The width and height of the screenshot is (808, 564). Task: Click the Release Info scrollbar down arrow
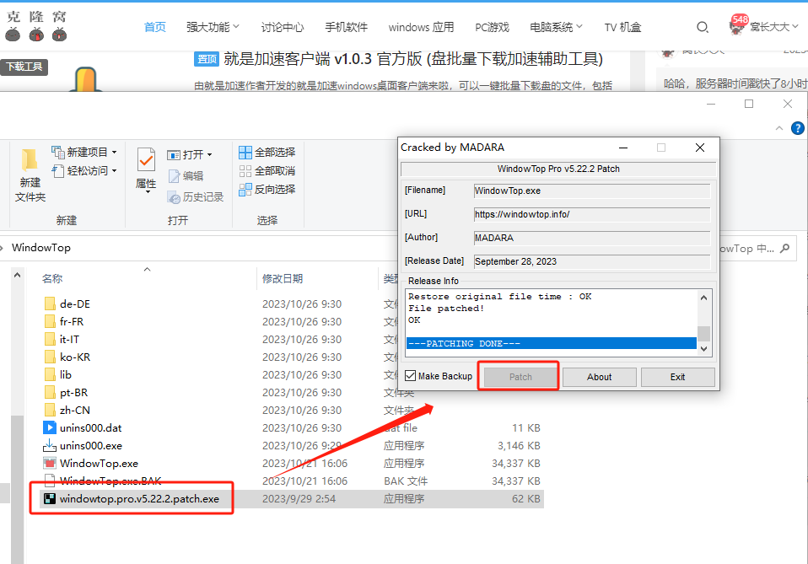[x=704, y=349]
